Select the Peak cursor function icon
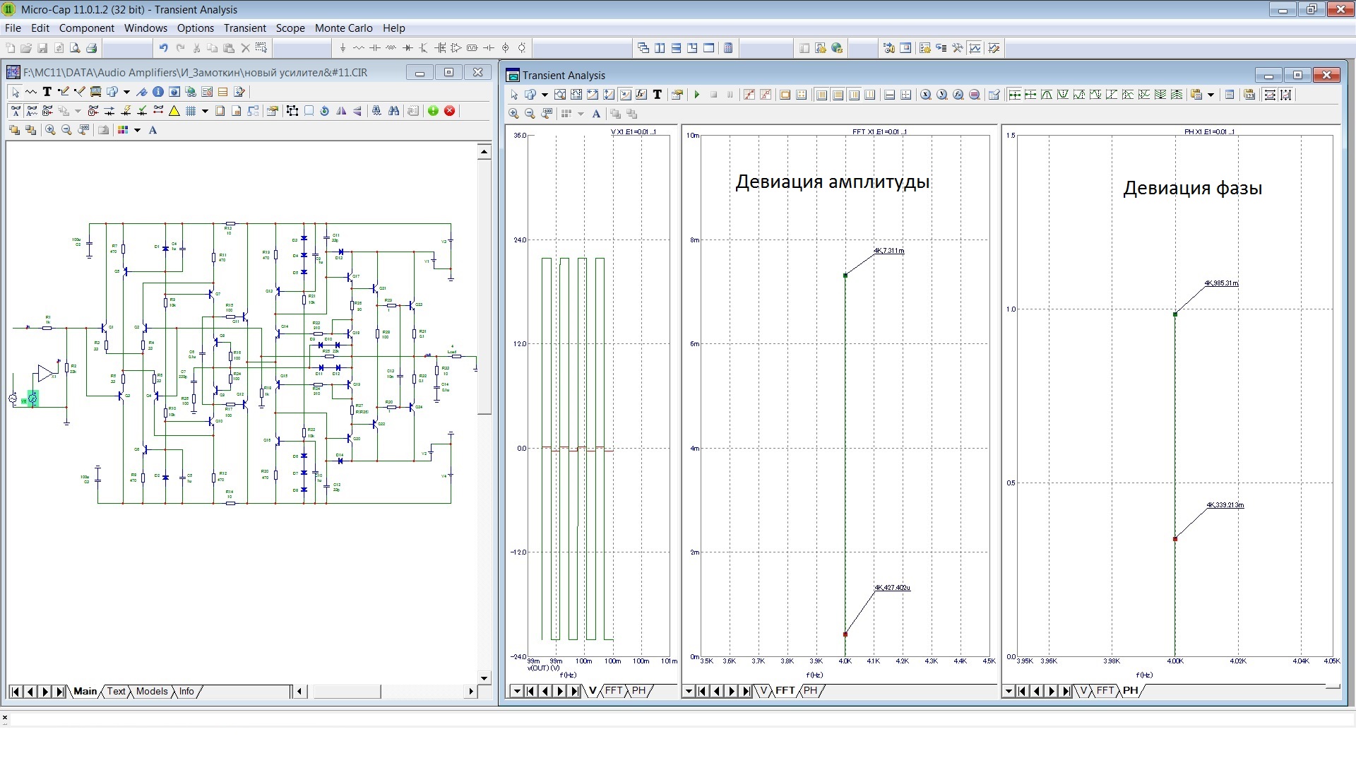1356x763 pixels. 1047,94
